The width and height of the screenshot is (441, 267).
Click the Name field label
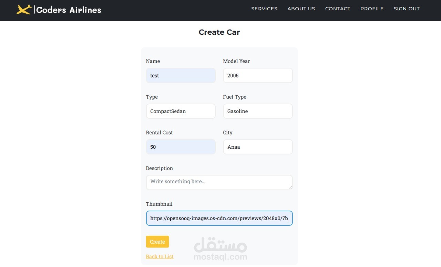coord(153,61)
